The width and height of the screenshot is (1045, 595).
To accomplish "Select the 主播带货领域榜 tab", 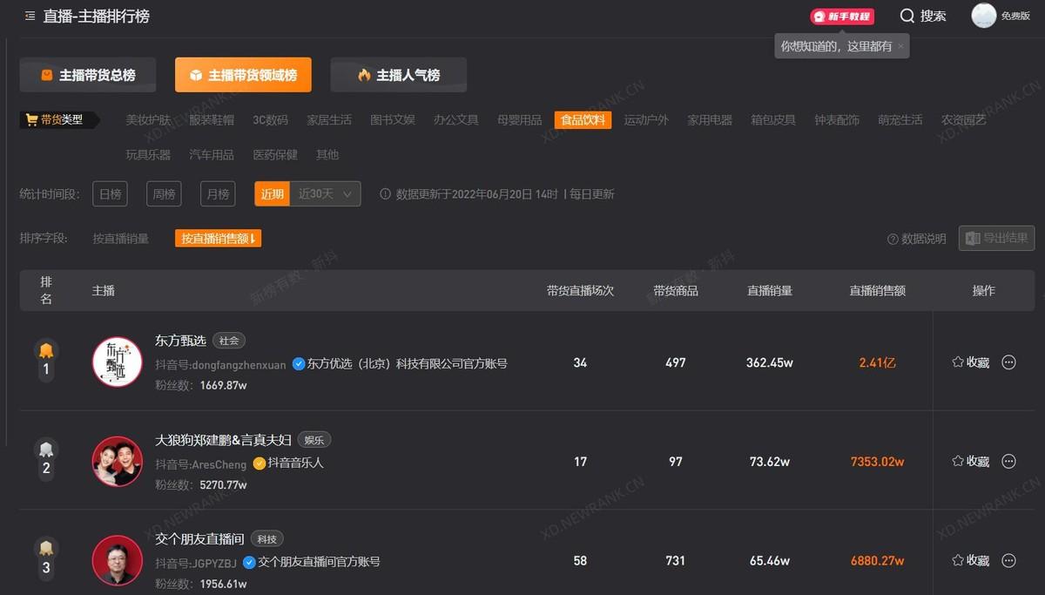I will coord(243,75).
